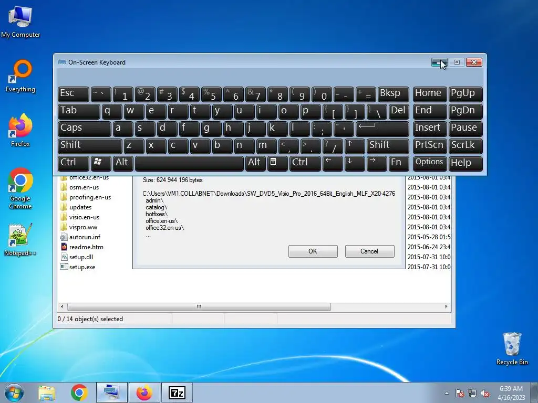The height and width of the screenshot is (403, 538).
Task: Tap the Del key
Action: (x=399, y=112)
